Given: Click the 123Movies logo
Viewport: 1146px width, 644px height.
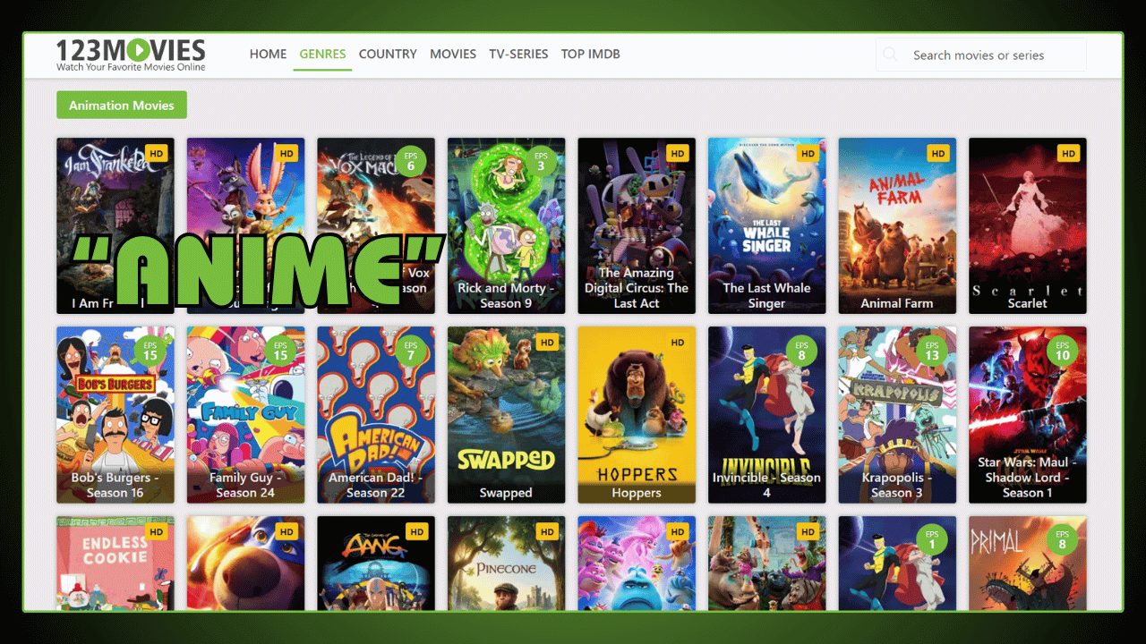Looking at the screenshot, I should tap(131, 55).
